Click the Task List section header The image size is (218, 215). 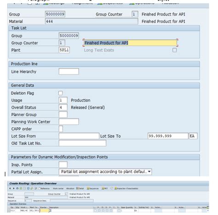click(104, 28)
